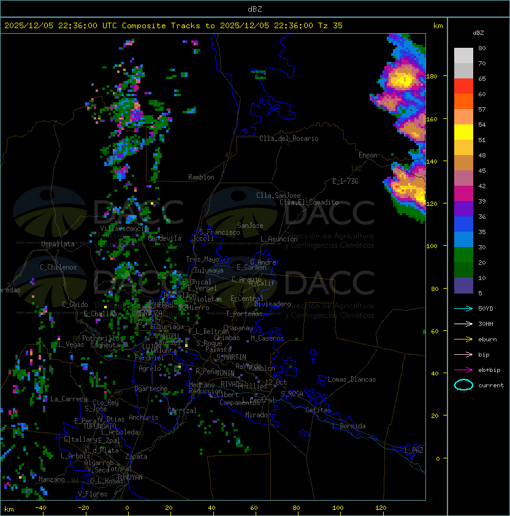The height and width of the screenshot is (516, 510).
Task: Click the 'Divisadero' place label
Action: point(272,304)
